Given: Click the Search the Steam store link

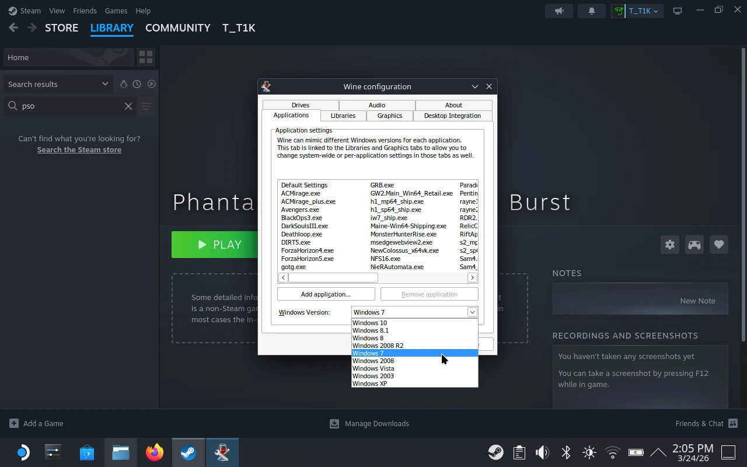Looking at the screenshot, I should [x=79, y=149].
